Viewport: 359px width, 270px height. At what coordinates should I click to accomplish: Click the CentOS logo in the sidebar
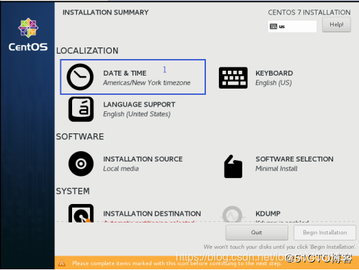tap(28, 34)
